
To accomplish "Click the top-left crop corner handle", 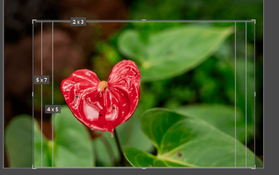I will (34, 21).
